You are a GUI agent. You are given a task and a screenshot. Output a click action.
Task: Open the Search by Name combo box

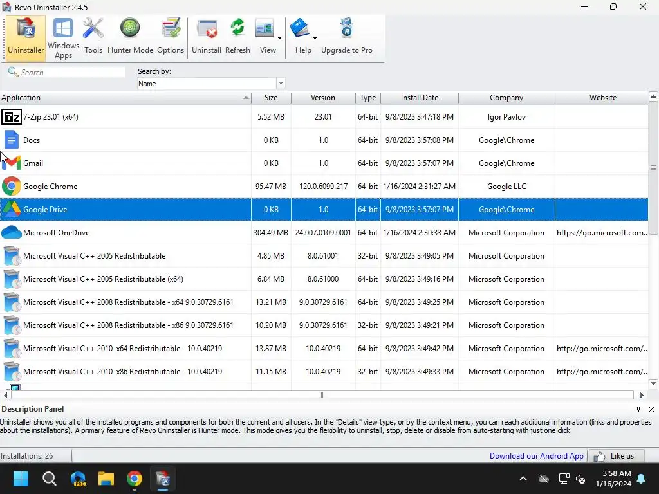click(x=211, y=84)
